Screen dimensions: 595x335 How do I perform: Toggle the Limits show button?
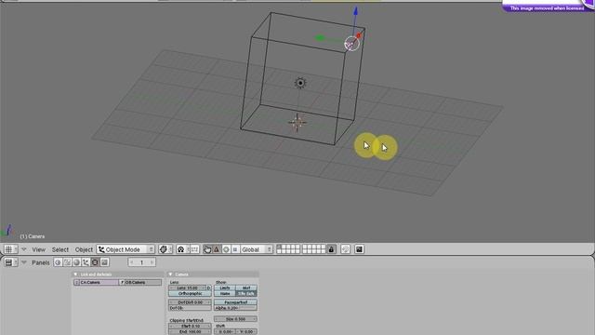pyautogui.click(x=225, y=288)
